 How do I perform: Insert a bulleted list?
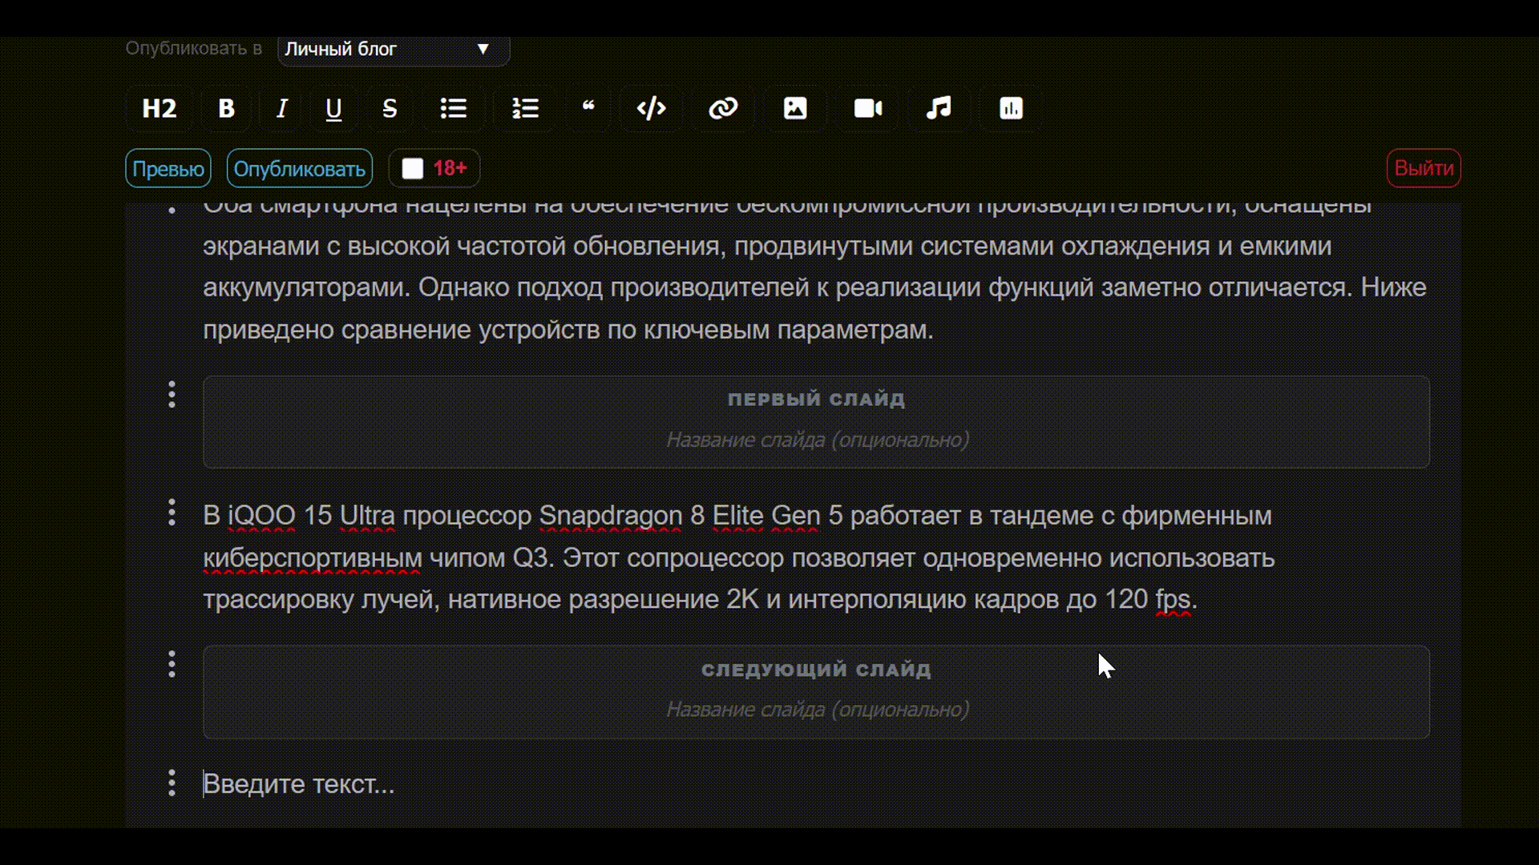[454, 108]
